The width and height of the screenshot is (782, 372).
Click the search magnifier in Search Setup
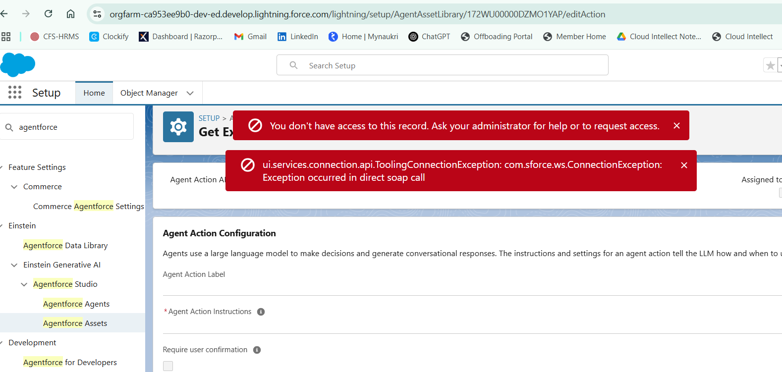(294, 65)
